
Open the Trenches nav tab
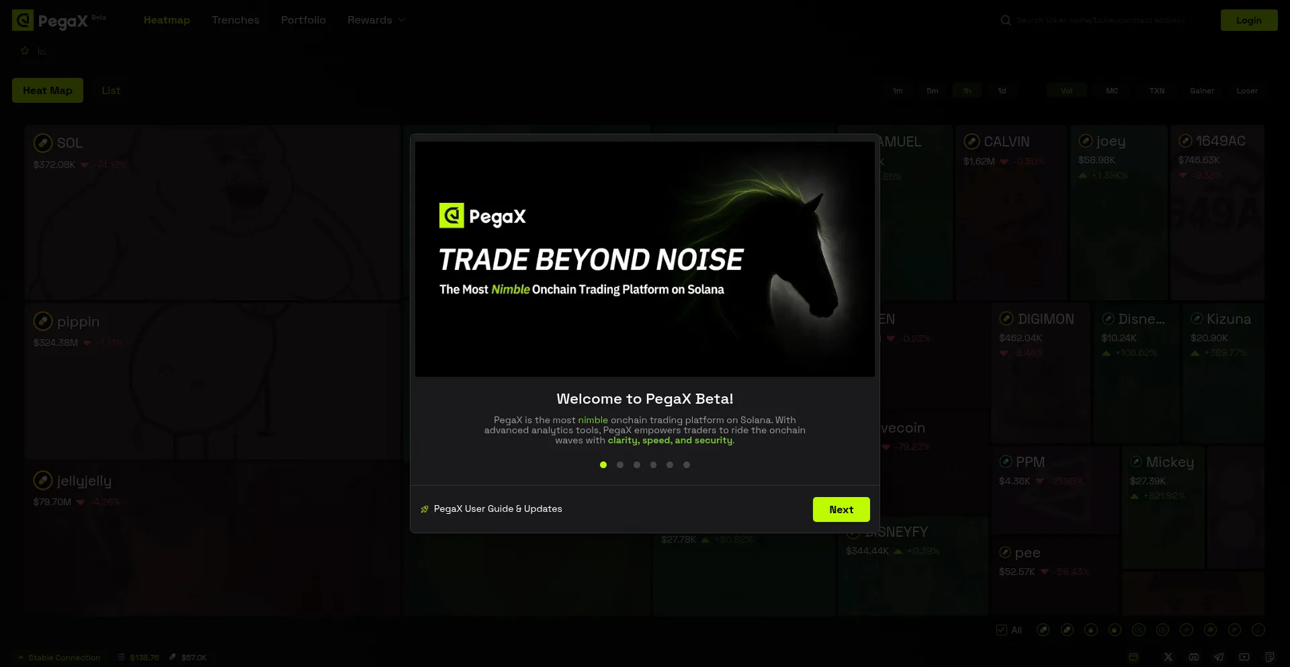click(x=235, y=20)
